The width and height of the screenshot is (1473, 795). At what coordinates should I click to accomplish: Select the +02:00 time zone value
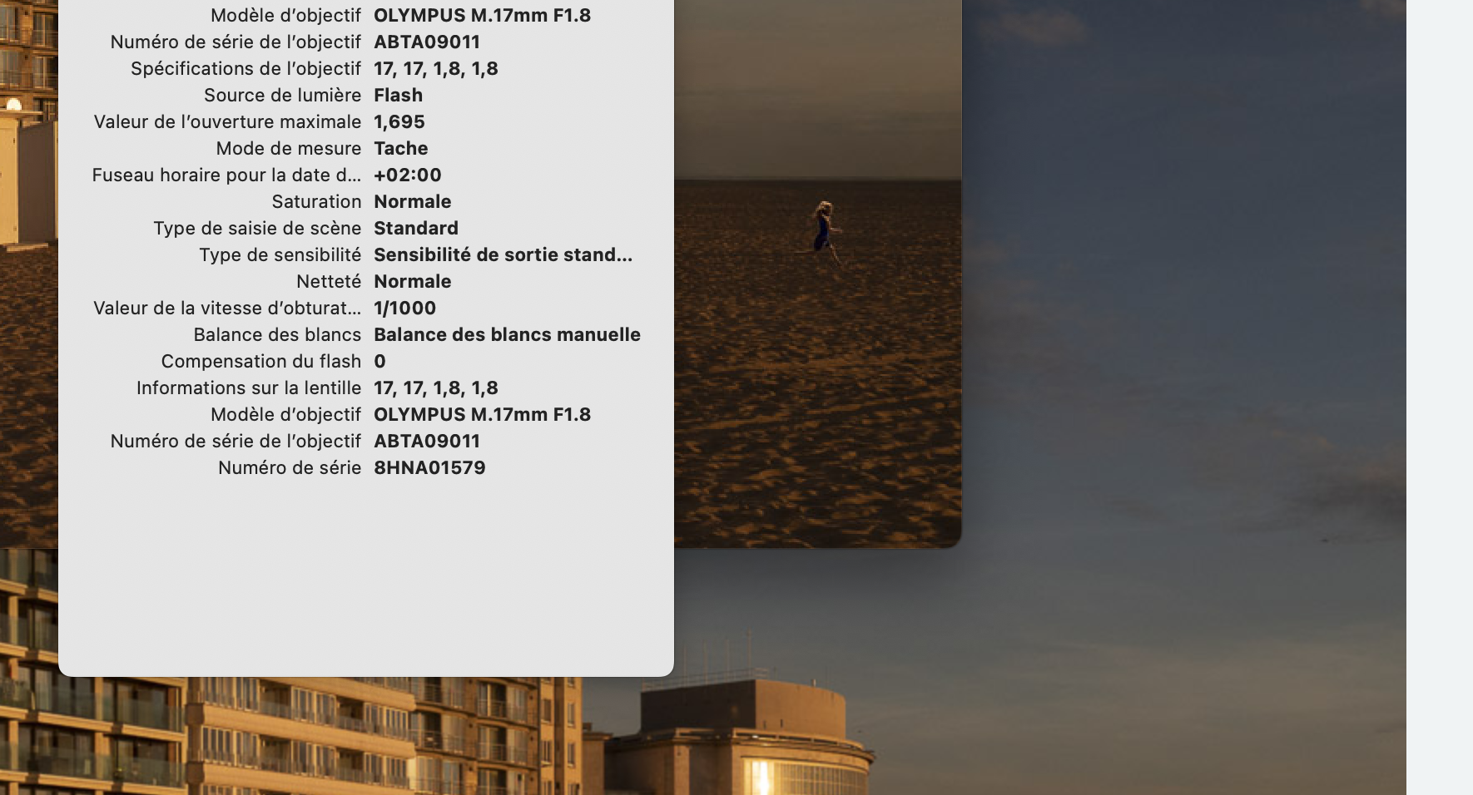pos(408,175)
